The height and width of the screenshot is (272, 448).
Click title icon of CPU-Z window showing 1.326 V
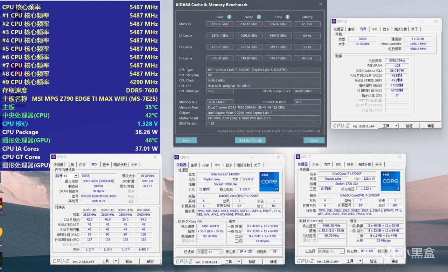[x=177, y=157]
